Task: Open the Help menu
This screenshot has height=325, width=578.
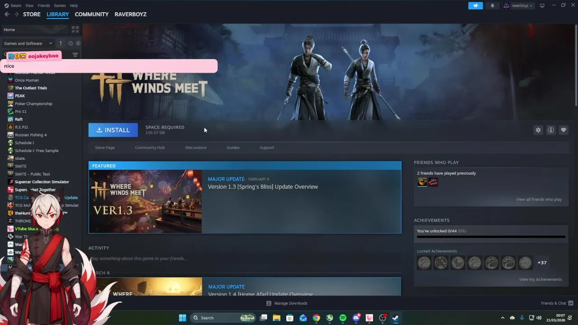Action: coord(74,5)
